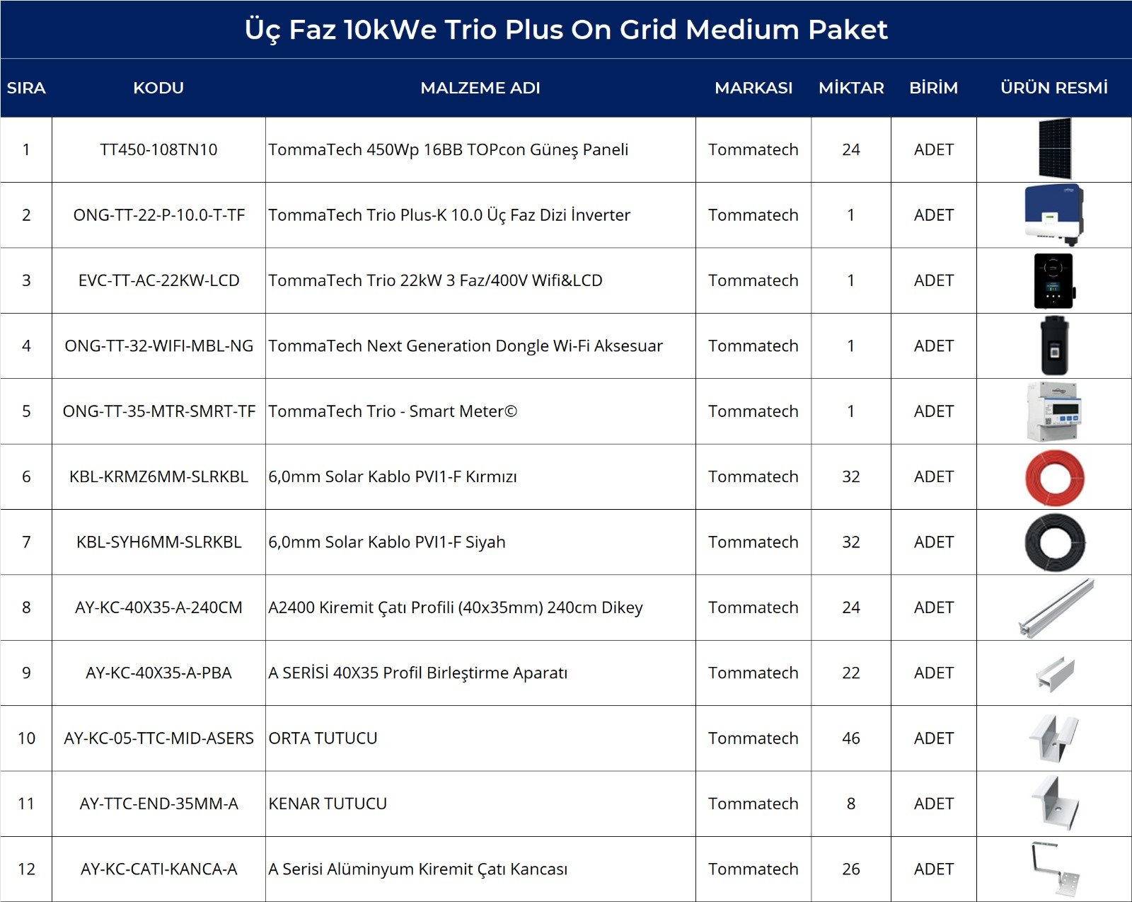Click the KENAR TUTUCU end clamp image
The image size is (1132, 902).
(x=1055, y=803)
